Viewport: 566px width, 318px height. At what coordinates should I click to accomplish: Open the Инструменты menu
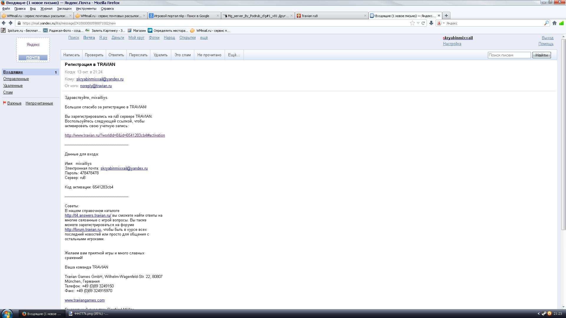pos(86,9)
